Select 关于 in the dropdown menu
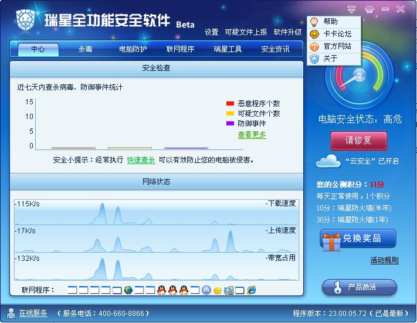 334,59
